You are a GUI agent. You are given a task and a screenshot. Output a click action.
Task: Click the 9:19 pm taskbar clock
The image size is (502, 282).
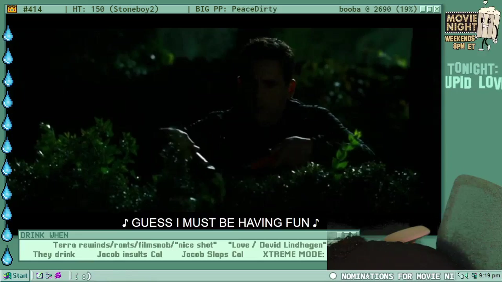489,276
